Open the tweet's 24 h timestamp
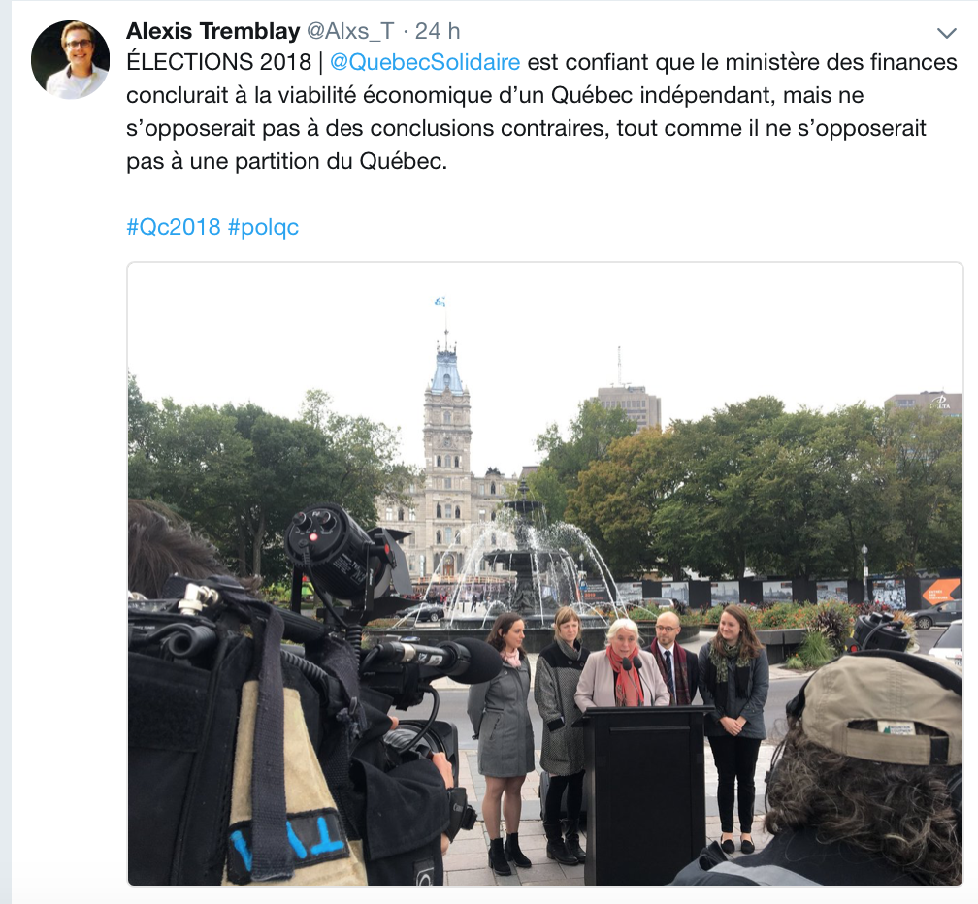Screen dimensions: 978x904 pyautogui.click(x=438, y=30)
